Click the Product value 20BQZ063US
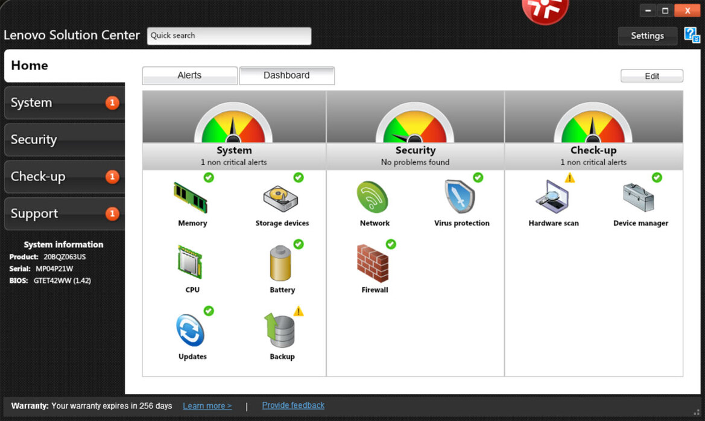Image resolution: width=705 pixels, height=421 pixels. pyautogui.click(x=65, y=257)
